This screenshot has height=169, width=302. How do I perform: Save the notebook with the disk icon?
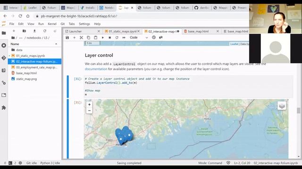click(67, 38)
